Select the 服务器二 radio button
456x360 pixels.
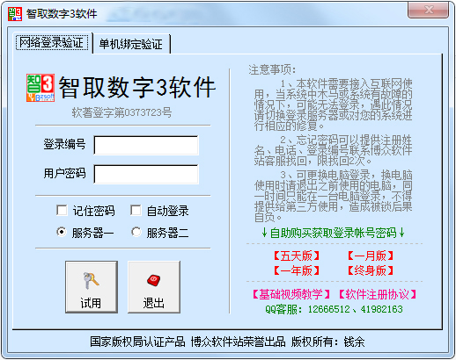pos(136,233)
